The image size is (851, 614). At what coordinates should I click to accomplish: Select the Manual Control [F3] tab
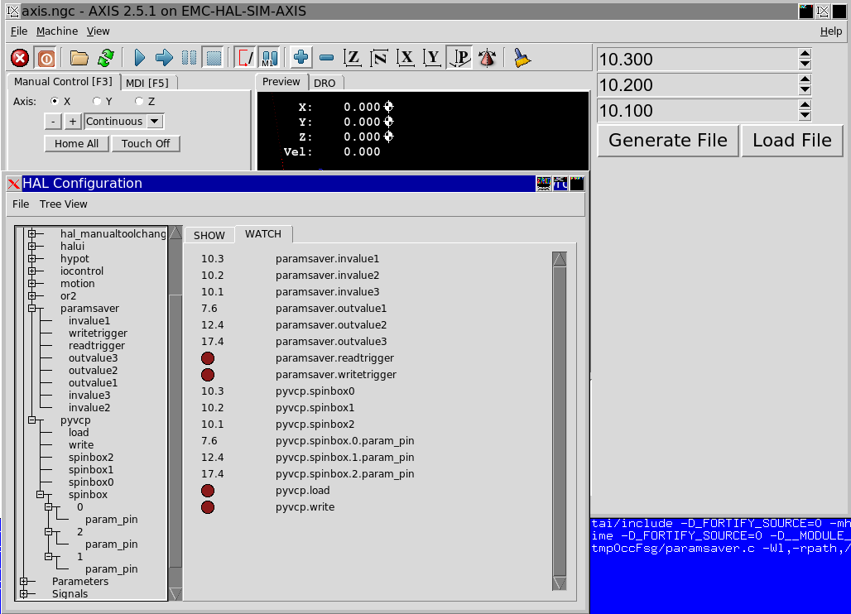63,82
